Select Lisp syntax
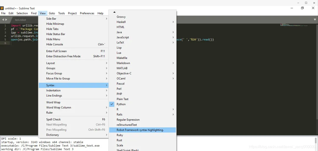This screenshot has height=151, width=318. point(143,48)
